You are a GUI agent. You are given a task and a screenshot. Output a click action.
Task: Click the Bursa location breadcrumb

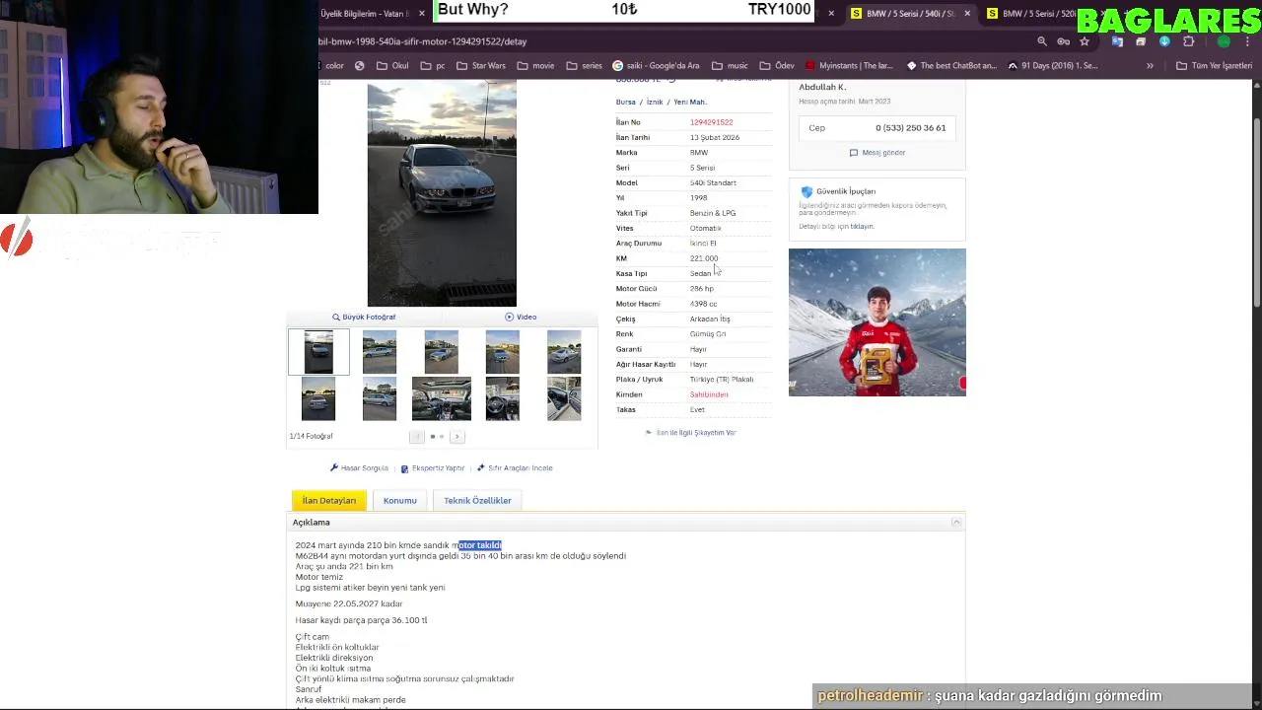coord(625,103)
